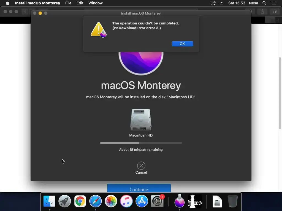
Task: Click the warning icon in the error dialog
Action: pyautogui.click(x=98, y=30)
